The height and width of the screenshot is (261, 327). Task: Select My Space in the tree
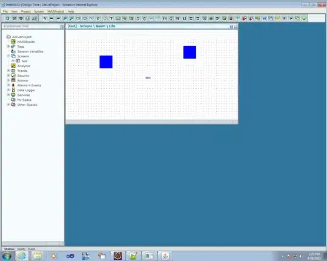24,100
